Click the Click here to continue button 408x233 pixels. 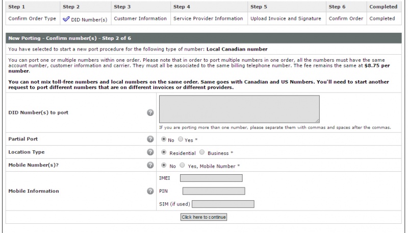(203, 217)
